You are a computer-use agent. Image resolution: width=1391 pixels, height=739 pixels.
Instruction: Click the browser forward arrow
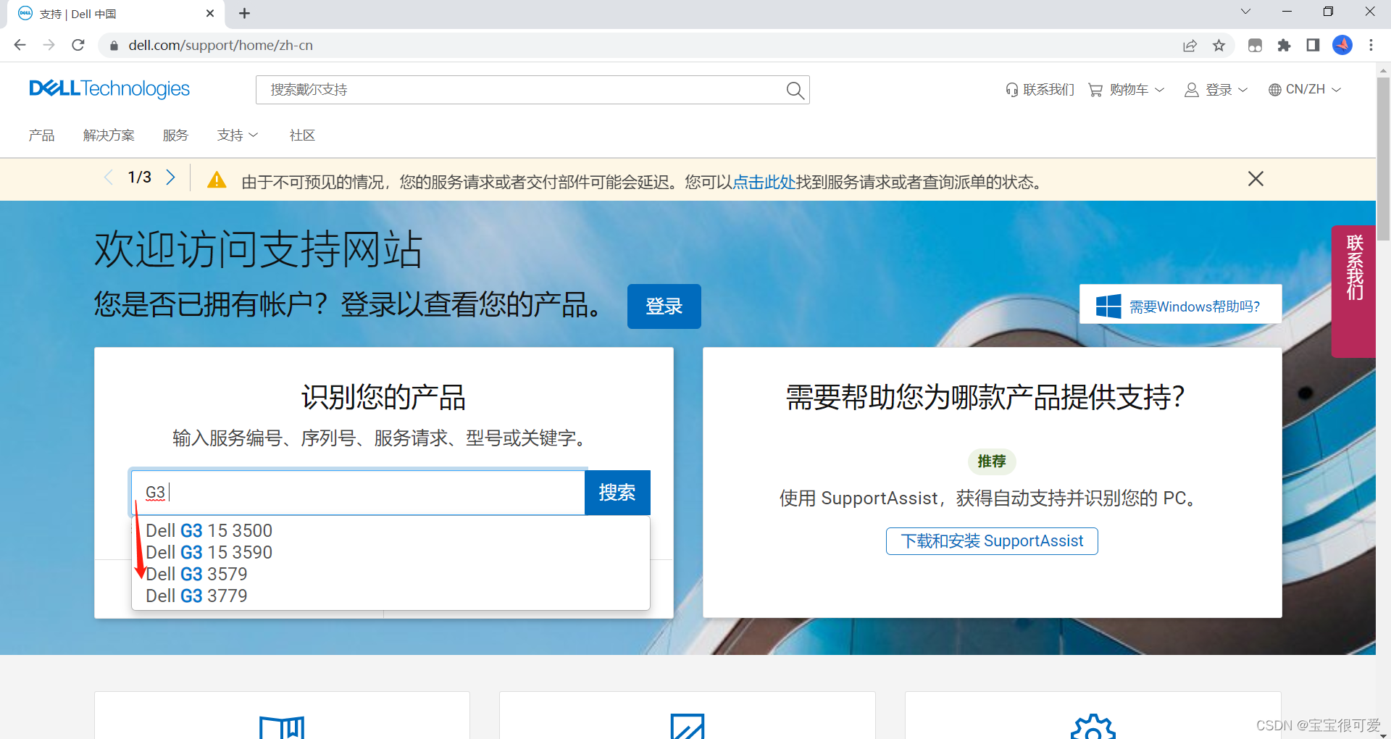click(49, 45)
